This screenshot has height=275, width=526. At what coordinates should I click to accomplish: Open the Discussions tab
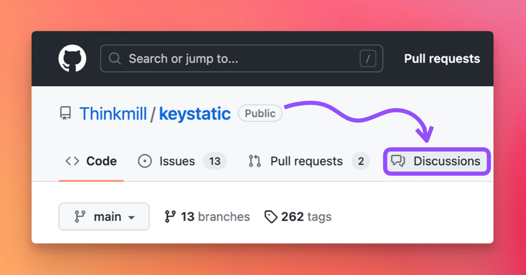point(437,161)
